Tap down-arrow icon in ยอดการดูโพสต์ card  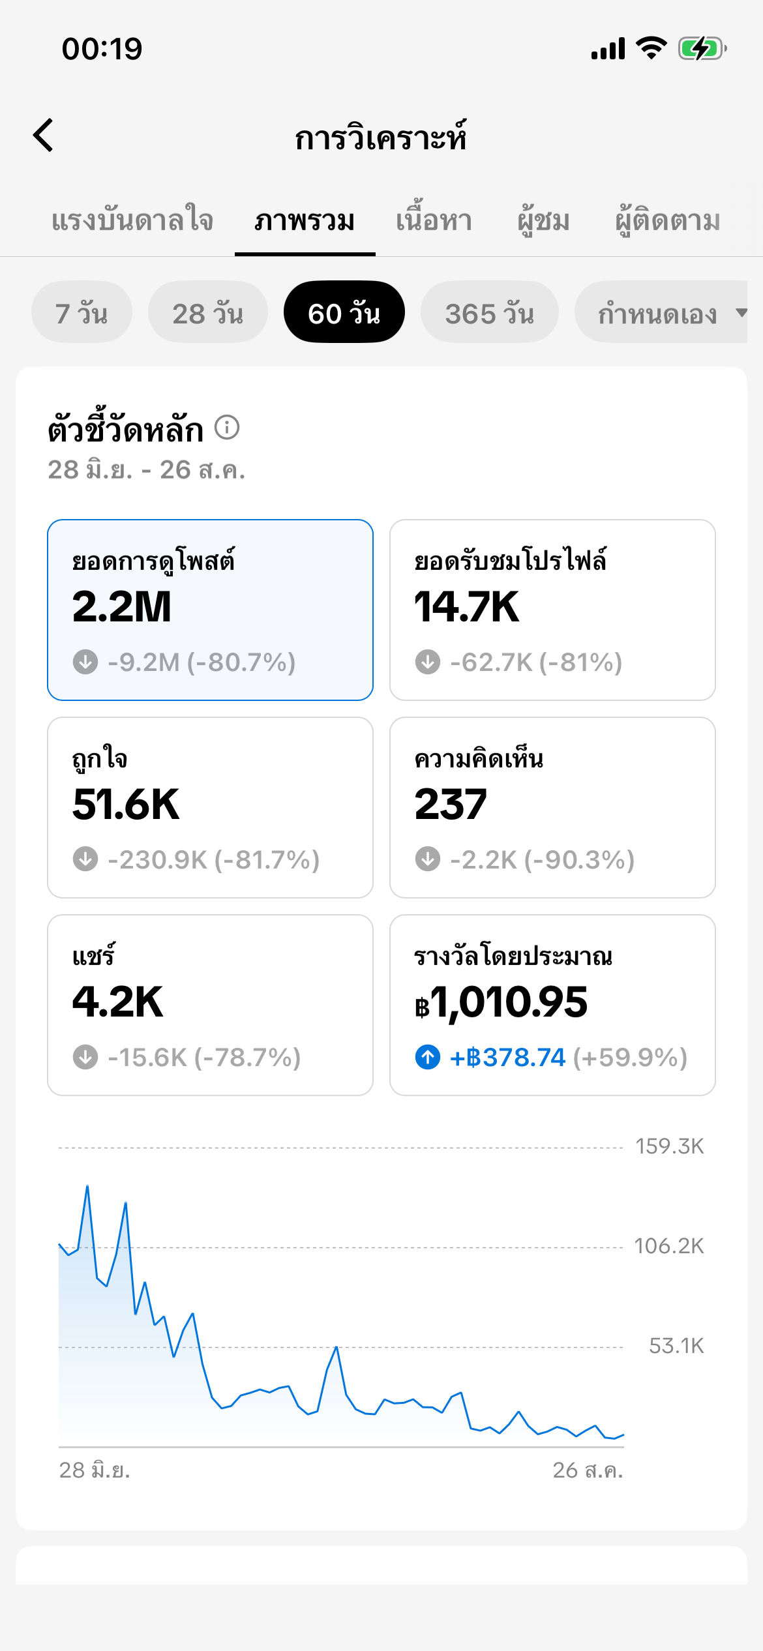pyautogui.click(x=85, y=662)
